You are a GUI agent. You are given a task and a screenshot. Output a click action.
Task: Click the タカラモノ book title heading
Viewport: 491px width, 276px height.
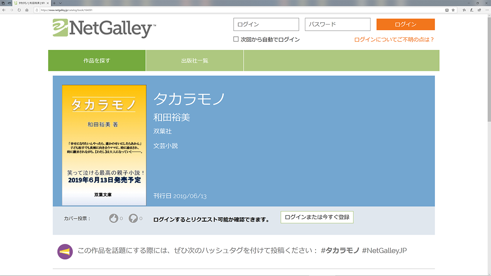click(x=189, y=99)
